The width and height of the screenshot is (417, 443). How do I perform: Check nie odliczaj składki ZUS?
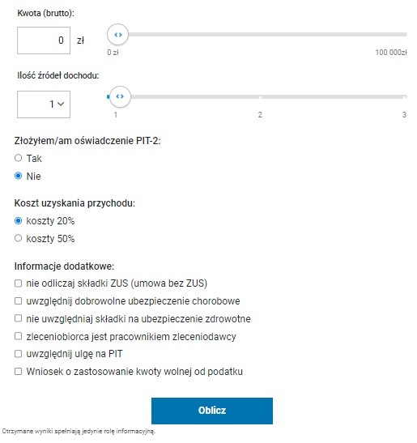tap(19, 283)
